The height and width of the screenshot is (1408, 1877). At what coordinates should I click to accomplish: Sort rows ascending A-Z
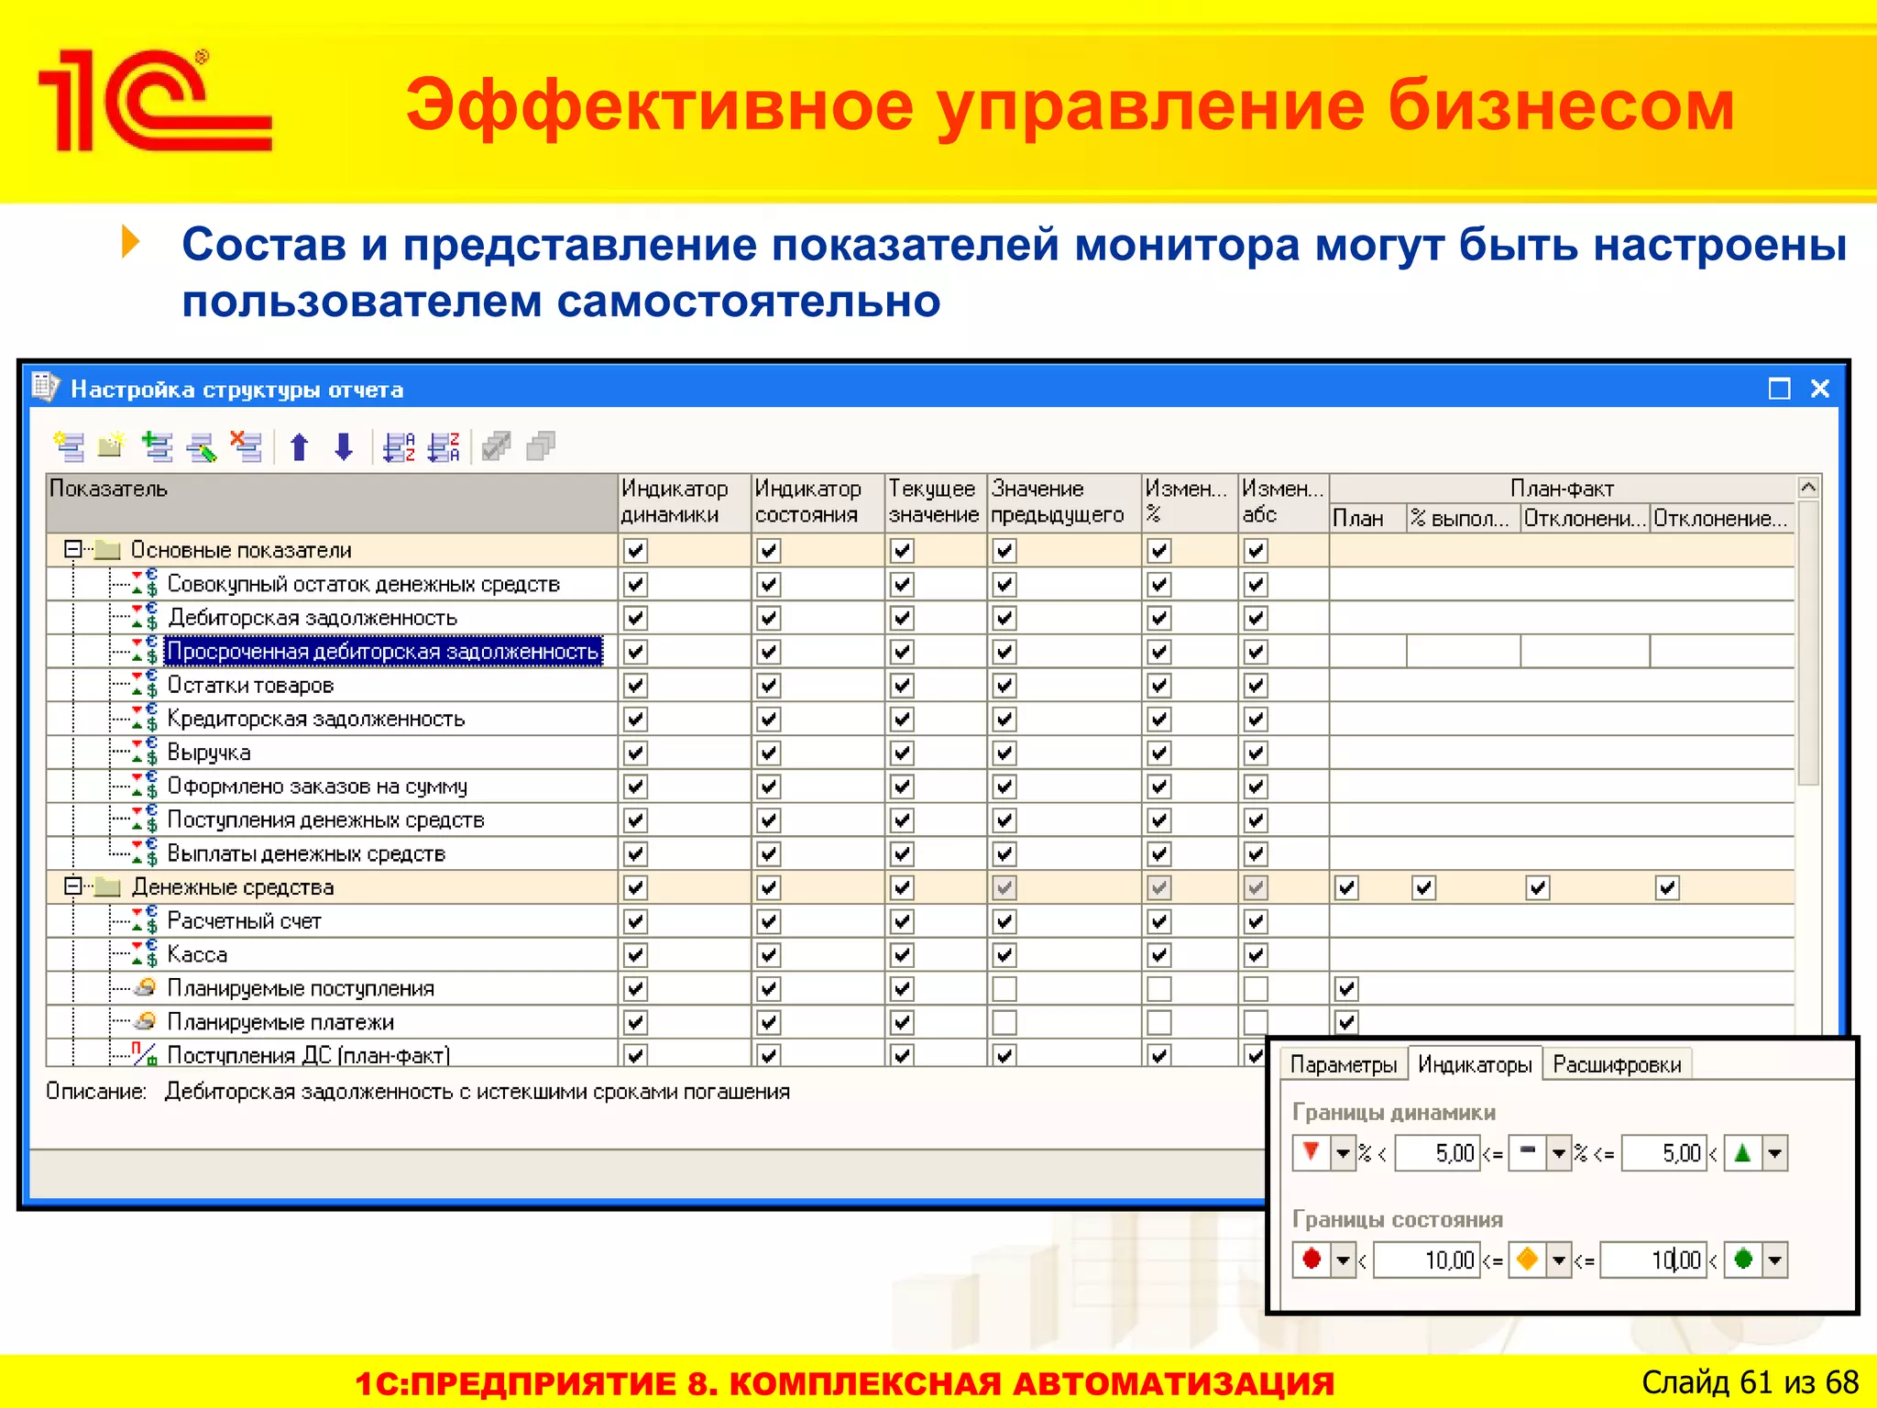point(399,446)
